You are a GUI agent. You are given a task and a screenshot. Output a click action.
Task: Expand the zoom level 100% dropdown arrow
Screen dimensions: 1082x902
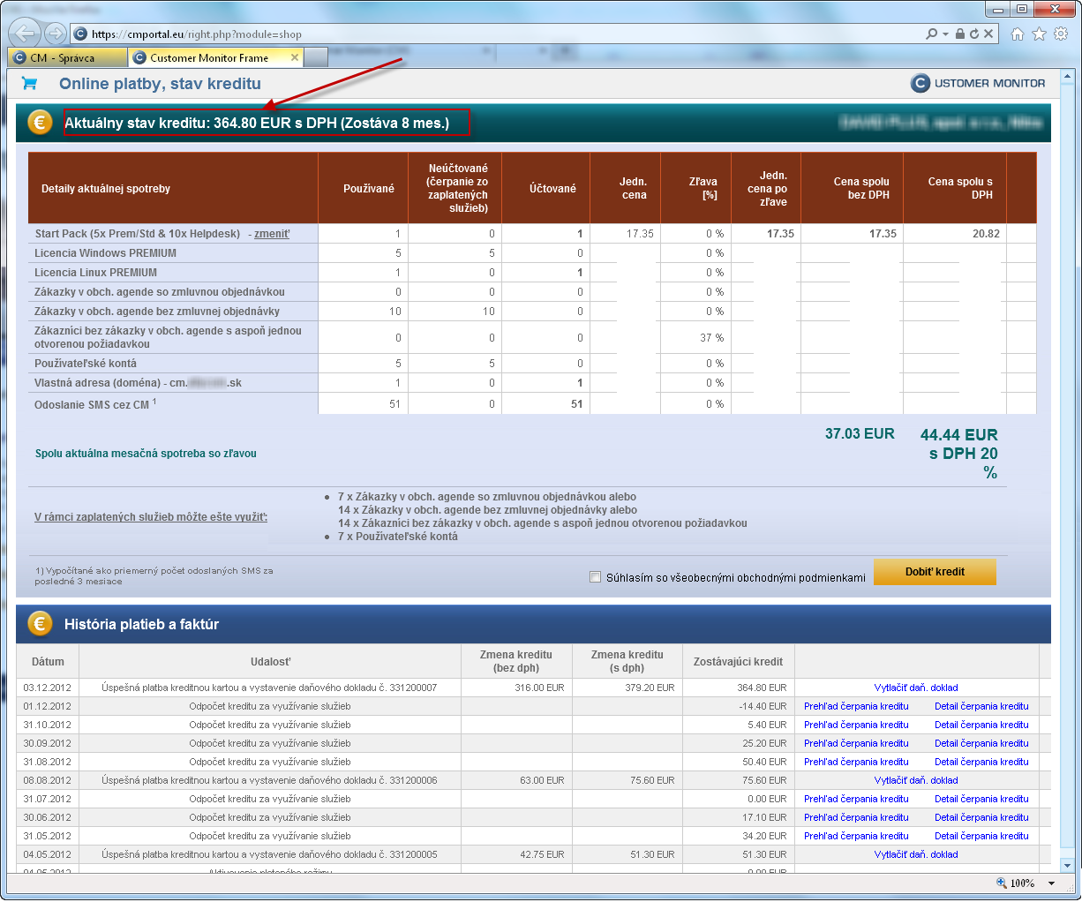[x=1052, y=883]
